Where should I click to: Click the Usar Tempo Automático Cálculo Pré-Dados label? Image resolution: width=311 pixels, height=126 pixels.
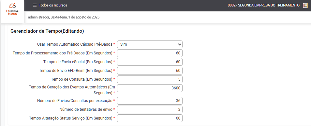75,44
